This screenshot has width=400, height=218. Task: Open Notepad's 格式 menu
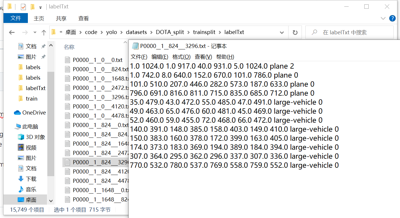181,56
